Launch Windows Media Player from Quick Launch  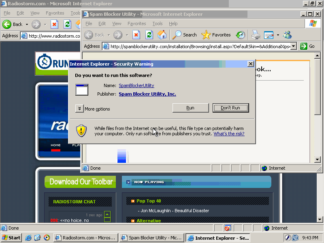[47, 238]
